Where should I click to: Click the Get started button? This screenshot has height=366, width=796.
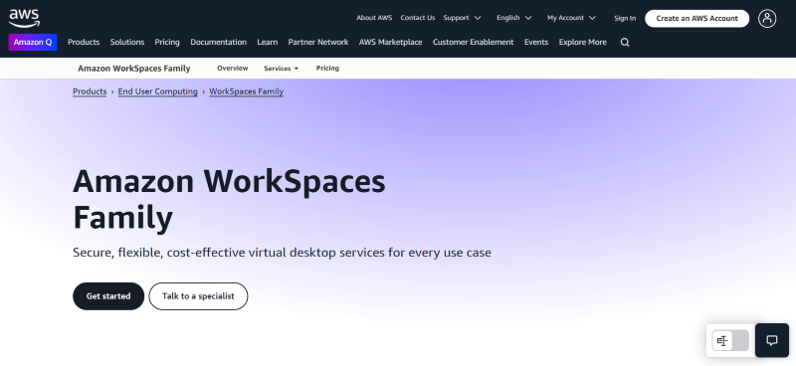coord(108,296)
